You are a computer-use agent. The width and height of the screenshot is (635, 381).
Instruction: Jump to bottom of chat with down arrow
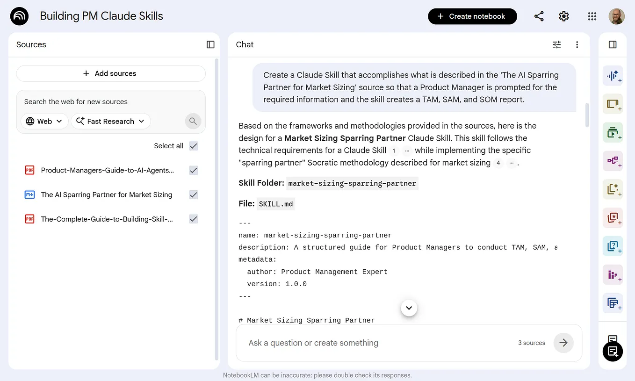point(409,308)
